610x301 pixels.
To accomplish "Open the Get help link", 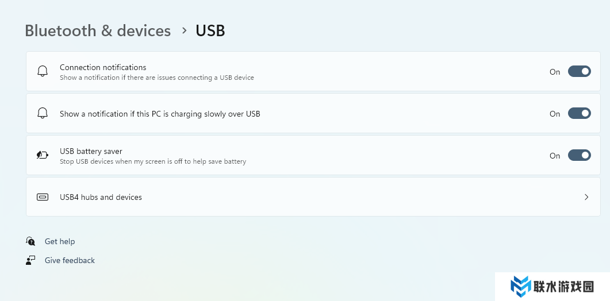I will (x=60, y=241).
